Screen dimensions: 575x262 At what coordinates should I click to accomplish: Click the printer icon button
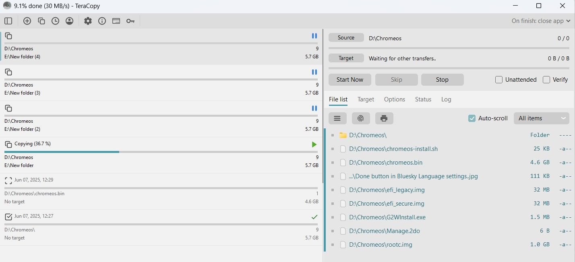coord(384,118)
